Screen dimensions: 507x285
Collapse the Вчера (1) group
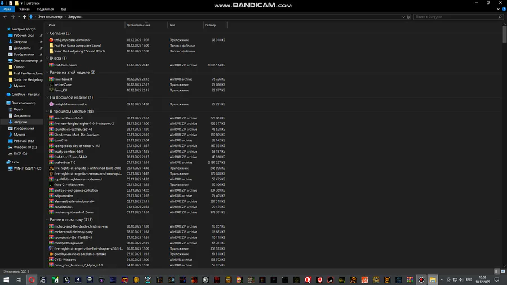[47, 58]
